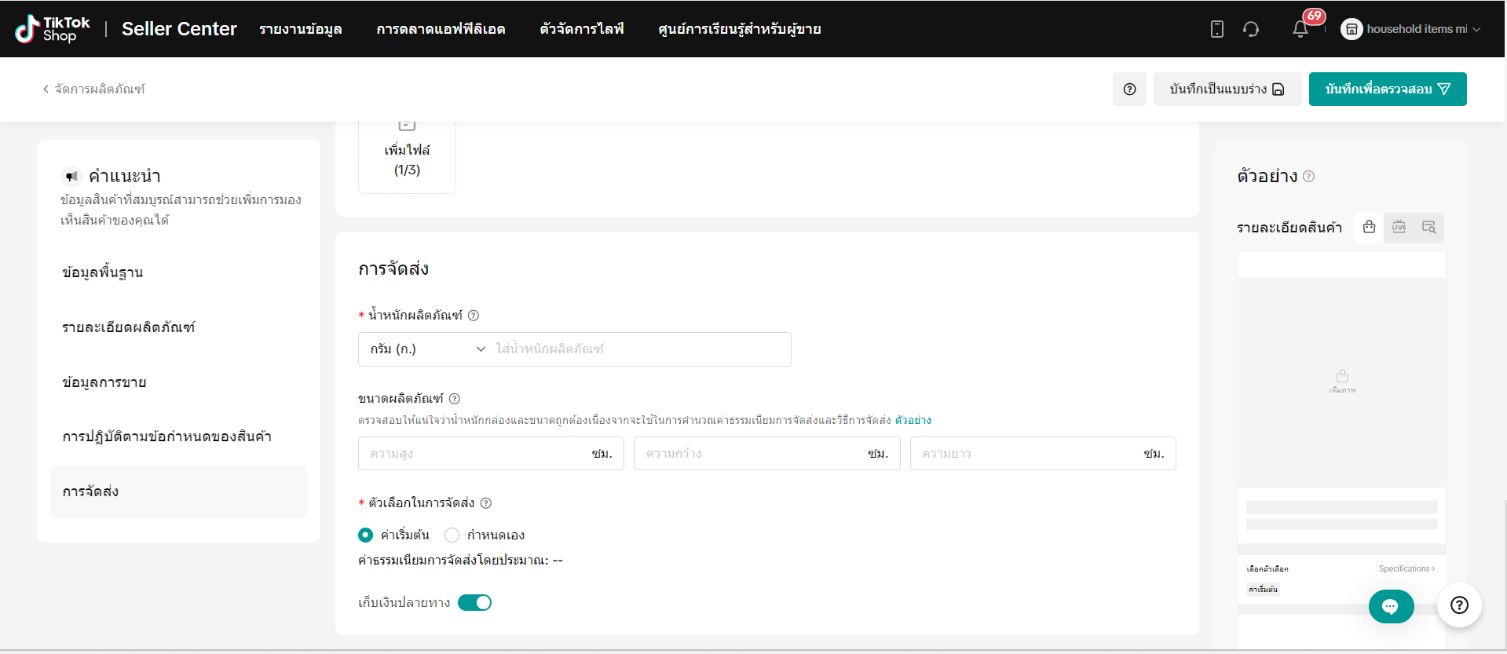Image resolution: width=1507 pixels, height=654 pixels.
Task: Select the shopping bag preview icon
Action: coord(1369,227)
